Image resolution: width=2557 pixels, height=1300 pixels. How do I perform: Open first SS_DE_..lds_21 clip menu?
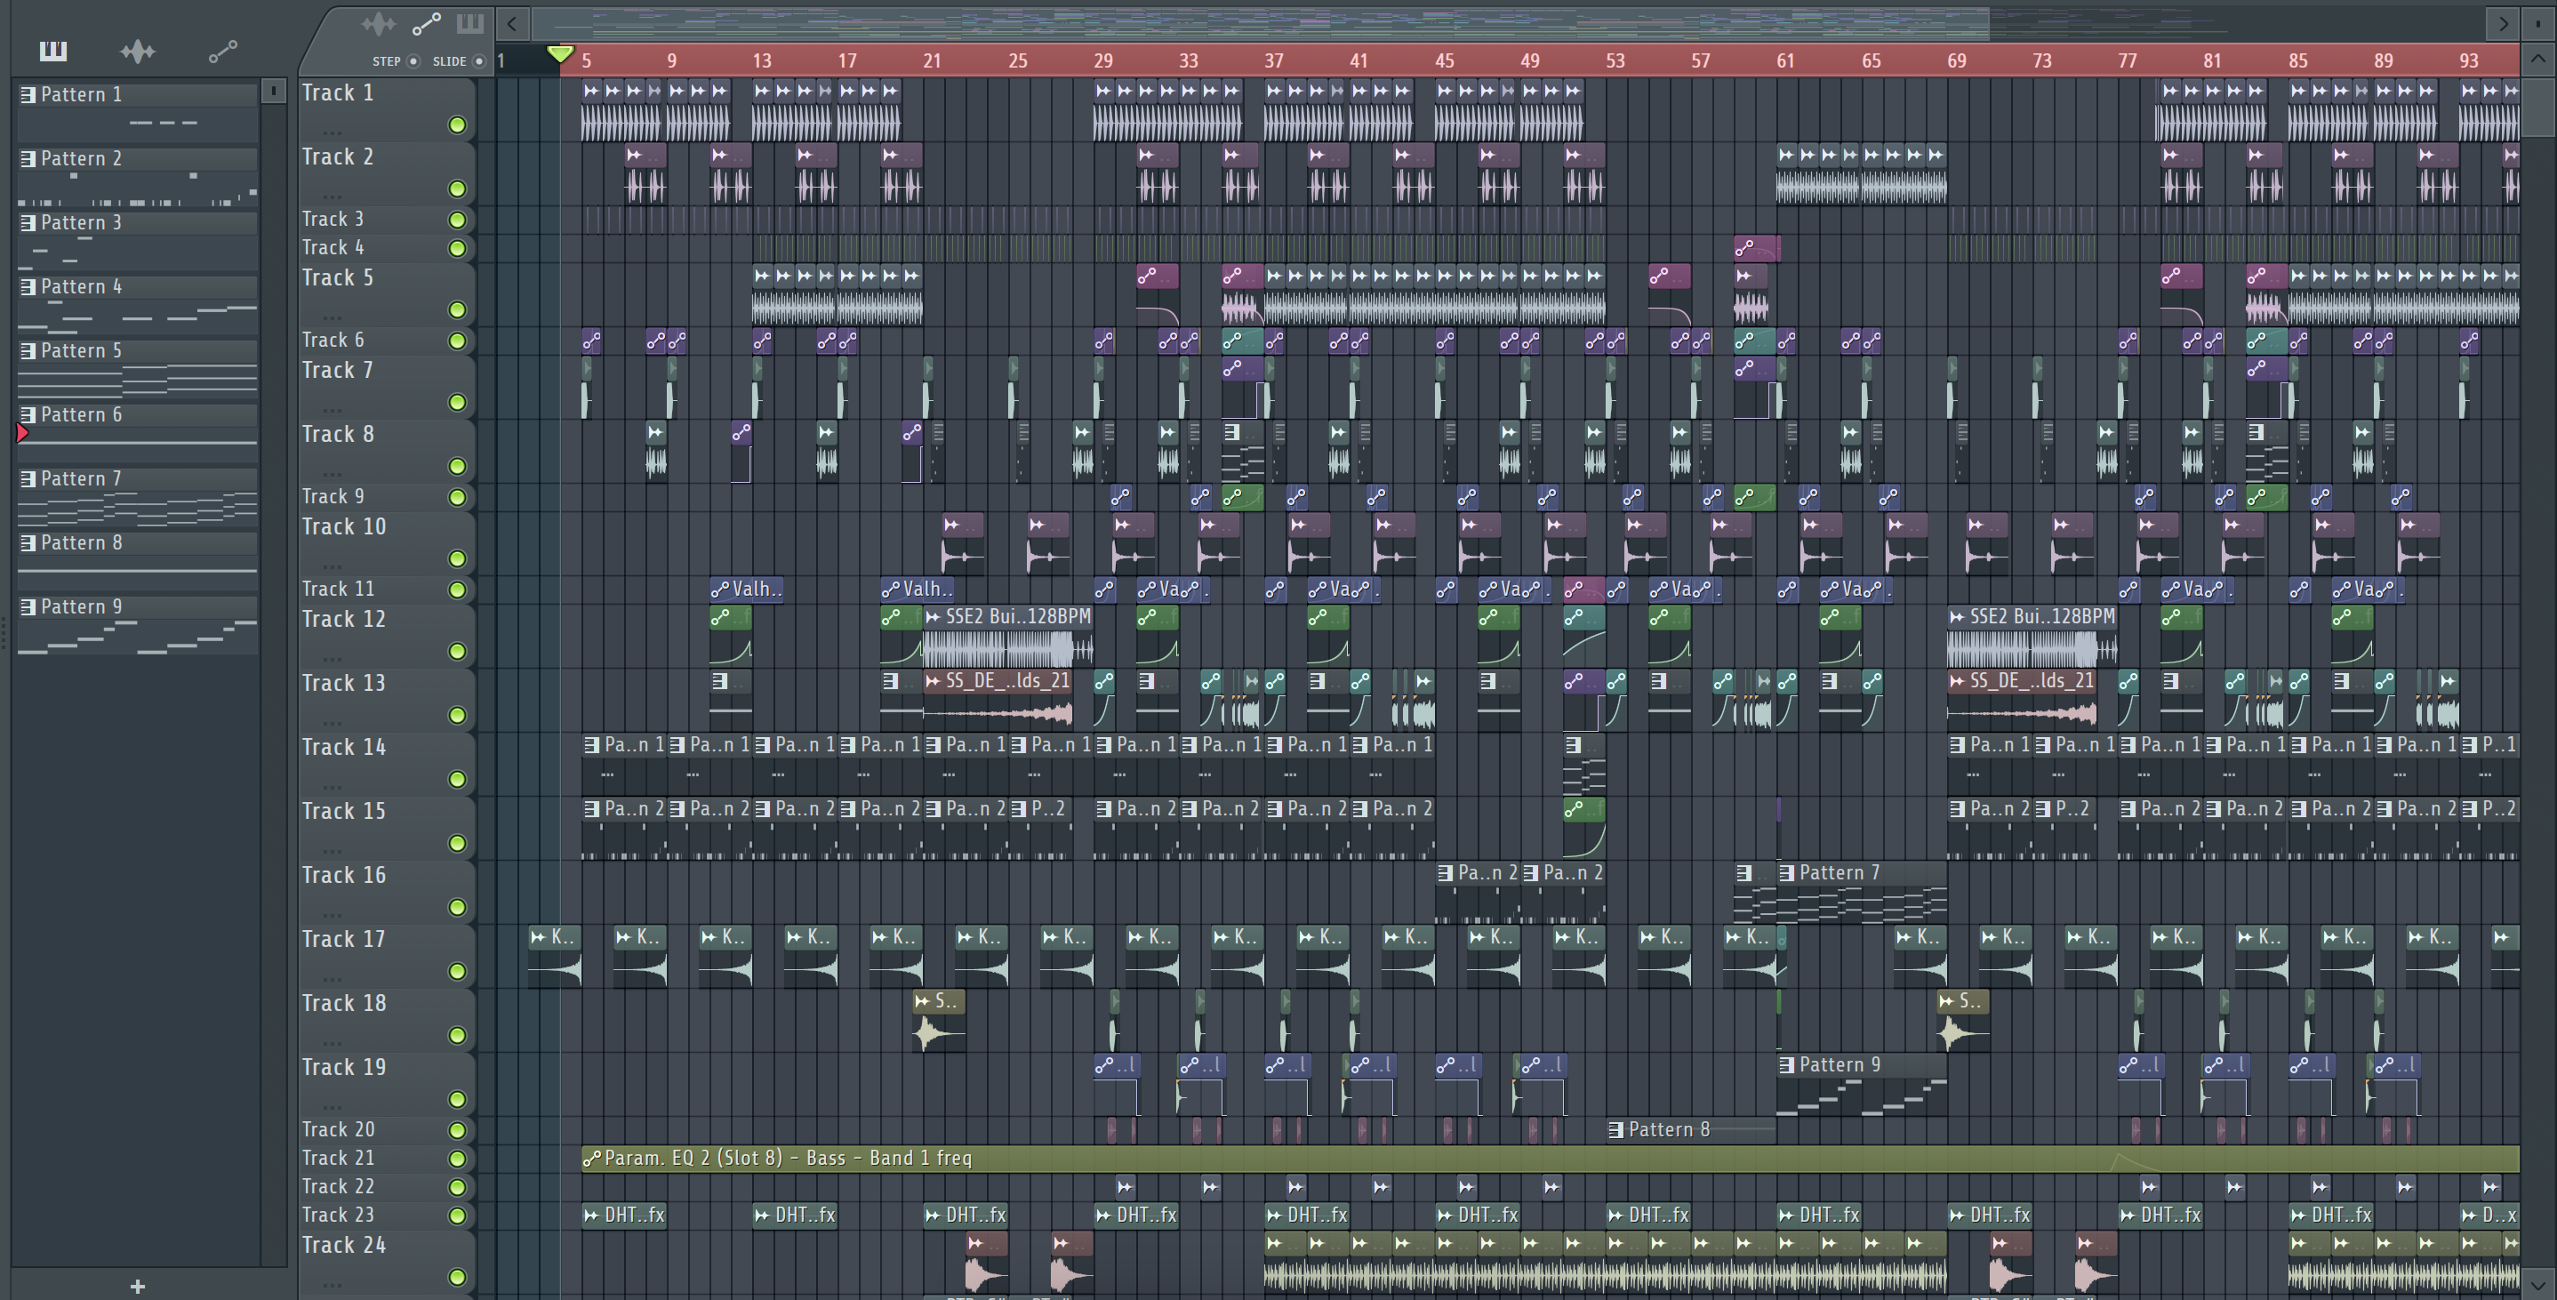(x=932, y=681)
